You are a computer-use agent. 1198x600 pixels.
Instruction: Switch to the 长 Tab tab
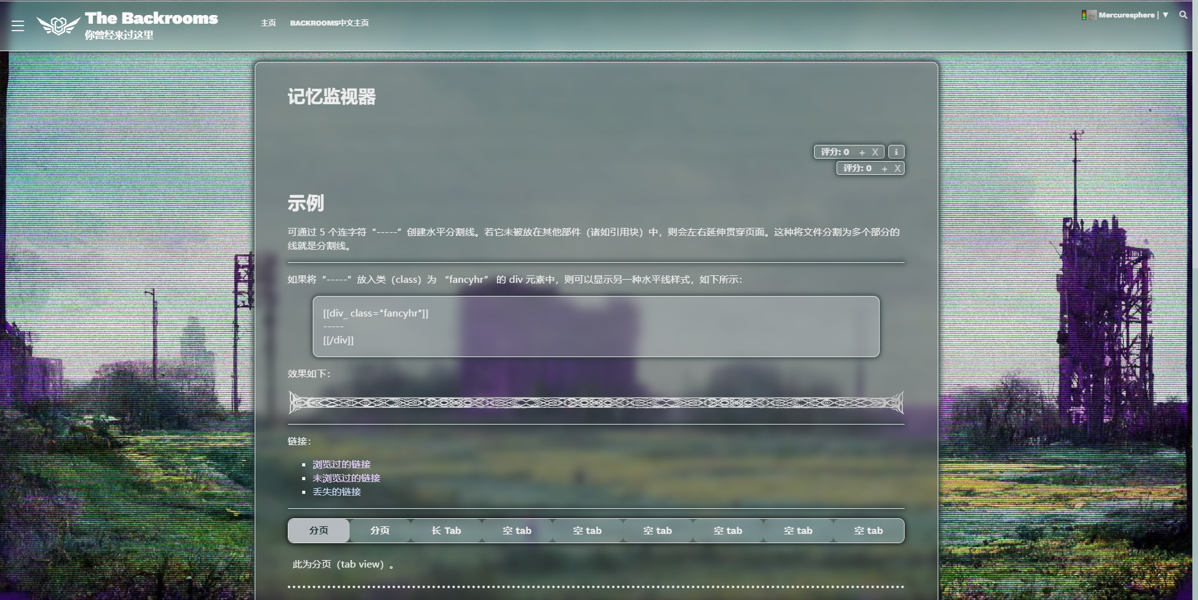point(446,531)
